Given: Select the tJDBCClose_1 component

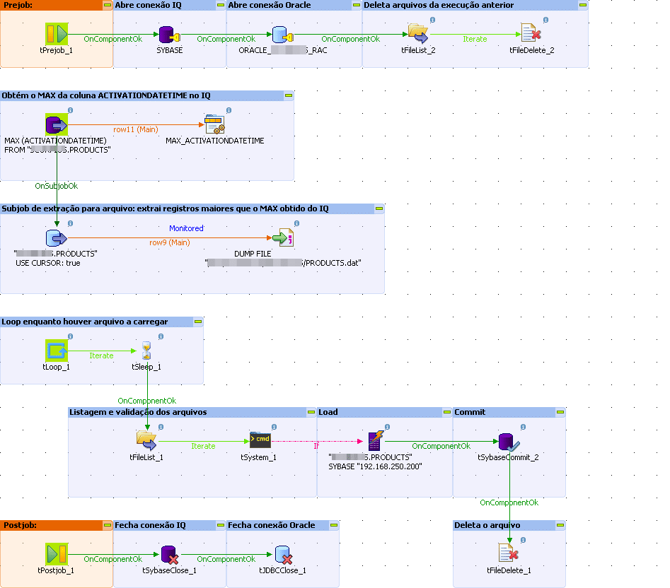Looking at the screenshot, I should tap(282, 555).
